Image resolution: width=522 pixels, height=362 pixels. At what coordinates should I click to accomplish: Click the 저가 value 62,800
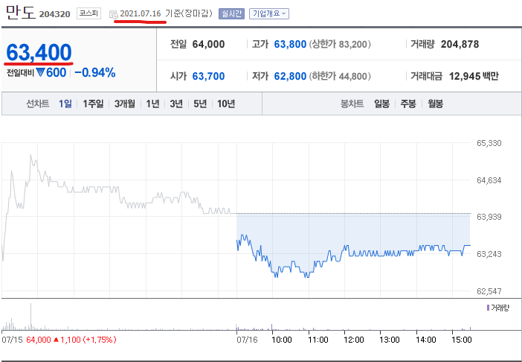click(x=290, y=76)
